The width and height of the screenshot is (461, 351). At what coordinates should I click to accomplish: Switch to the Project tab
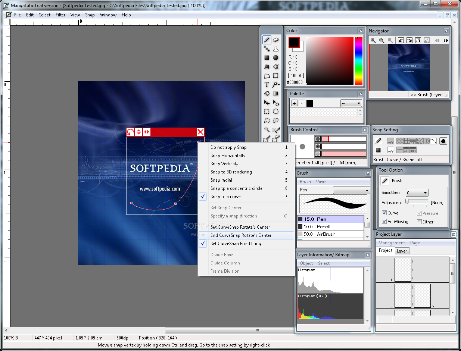[x=385, y=251]
